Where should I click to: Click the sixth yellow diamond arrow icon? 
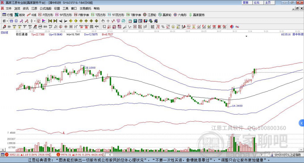coord(96,21)
